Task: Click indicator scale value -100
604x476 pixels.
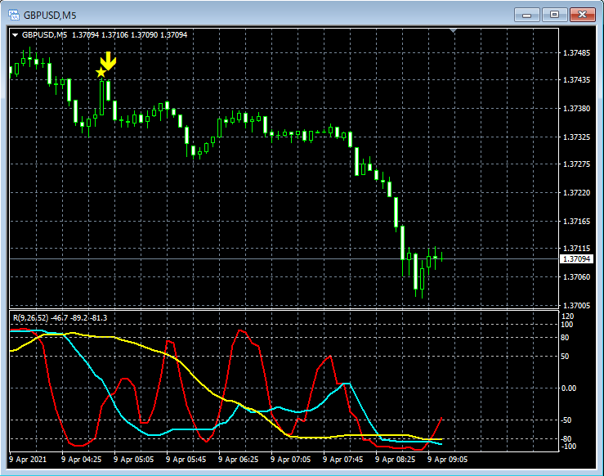Action: pos(568,447)
